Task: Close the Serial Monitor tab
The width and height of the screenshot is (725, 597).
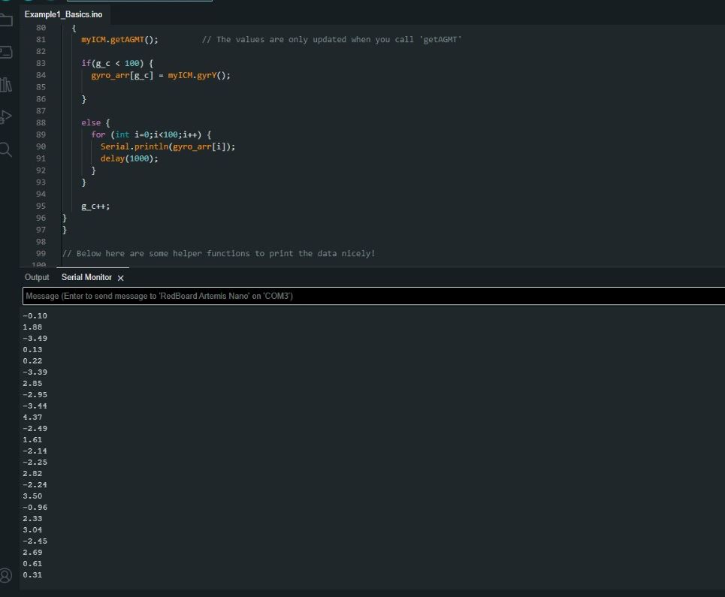Action: point(121,278)
